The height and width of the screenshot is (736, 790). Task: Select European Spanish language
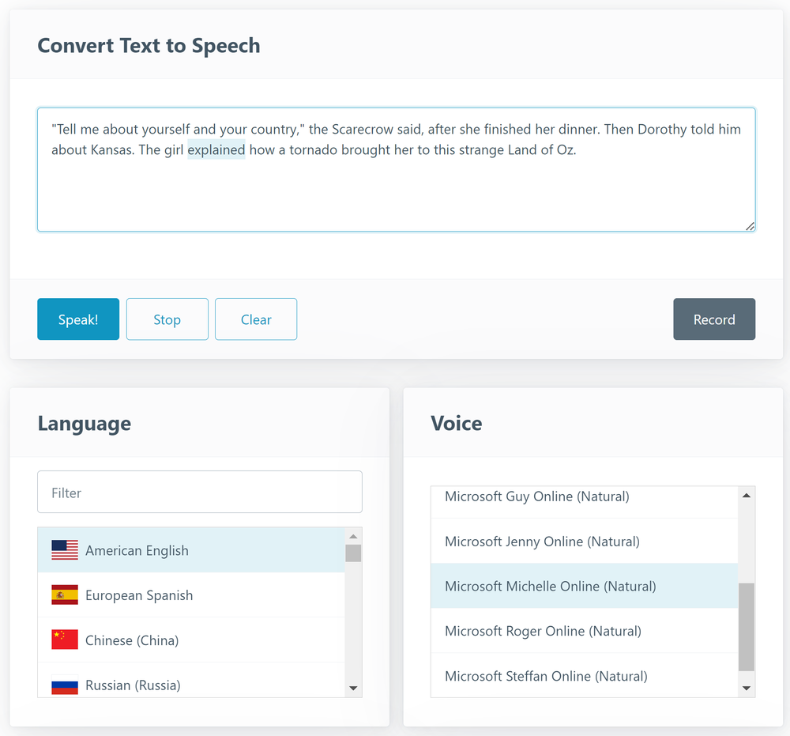click(191, 594)
